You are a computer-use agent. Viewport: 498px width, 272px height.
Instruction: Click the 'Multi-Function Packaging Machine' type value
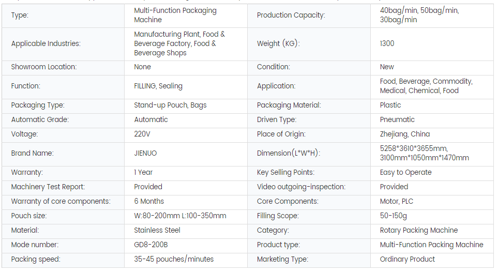tap(175, 15)
